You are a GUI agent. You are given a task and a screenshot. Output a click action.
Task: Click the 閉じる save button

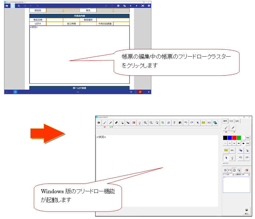click(x=246, y=211)
